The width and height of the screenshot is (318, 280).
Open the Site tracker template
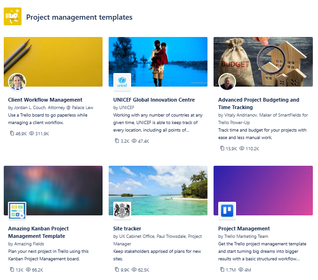click(127, 228)
